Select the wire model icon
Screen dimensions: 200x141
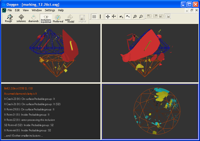tap(70, 18)
